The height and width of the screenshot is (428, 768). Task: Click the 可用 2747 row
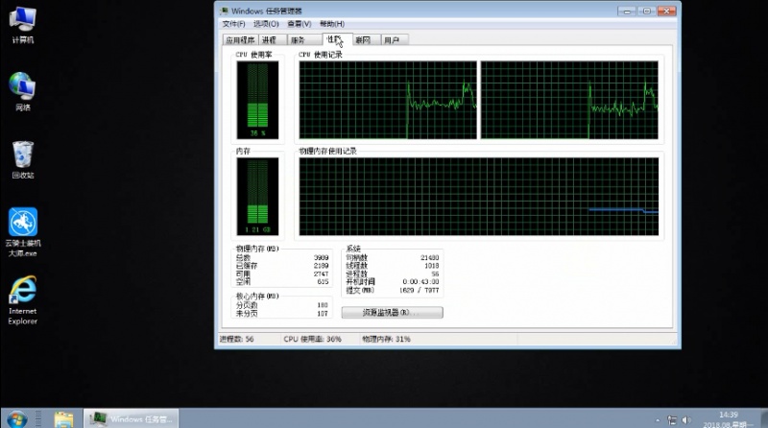(x=282, y=273)
